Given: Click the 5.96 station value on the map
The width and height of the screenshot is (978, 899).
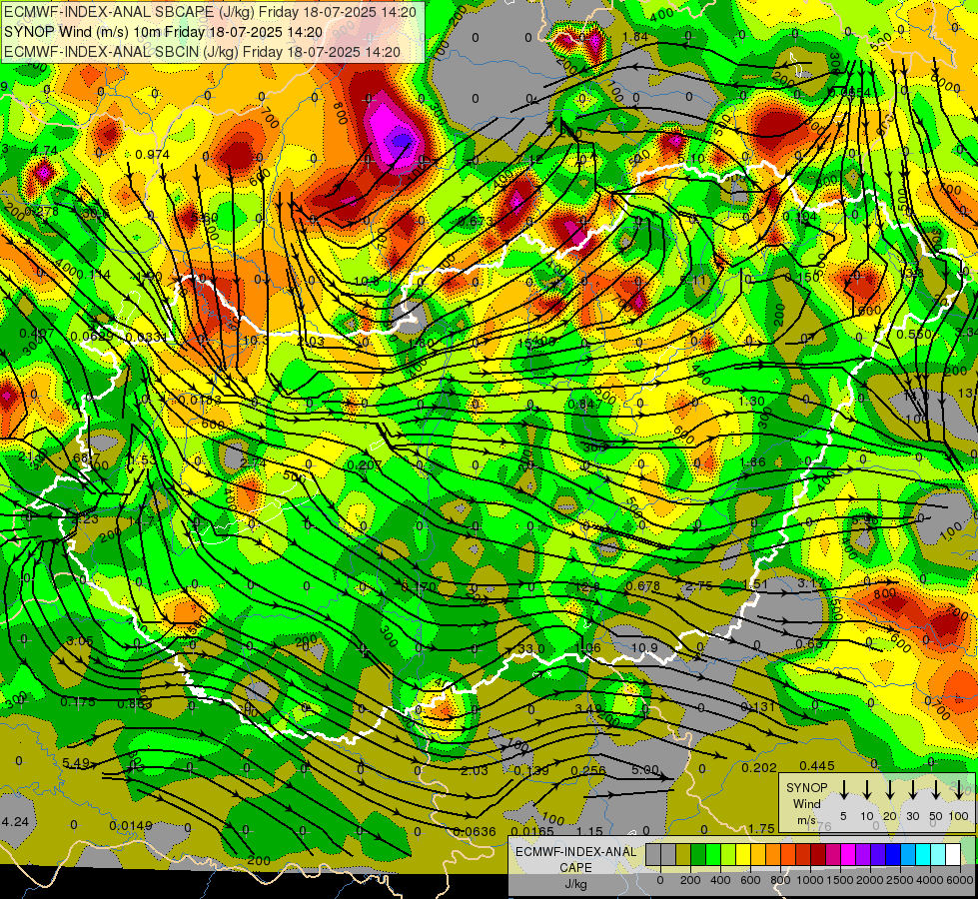Looking at the screenshot, I should [x=865, y=519].
